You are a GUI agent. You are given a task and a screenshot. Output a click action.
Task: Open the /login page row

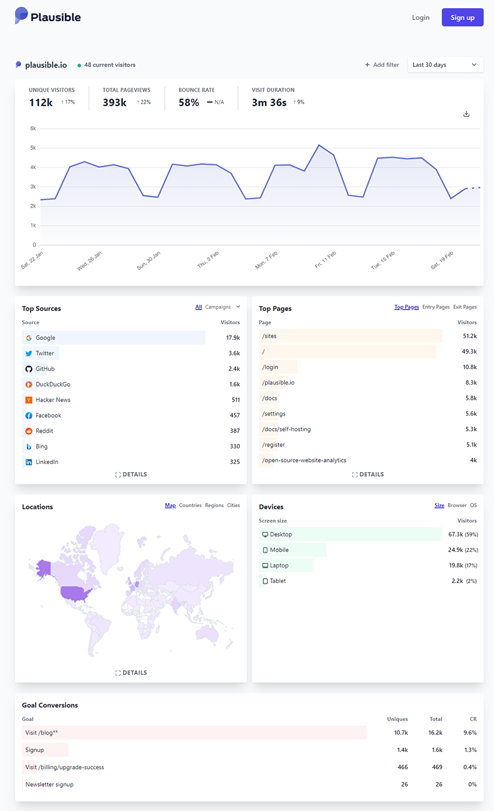pyautogui.click(x=368, y=367)
